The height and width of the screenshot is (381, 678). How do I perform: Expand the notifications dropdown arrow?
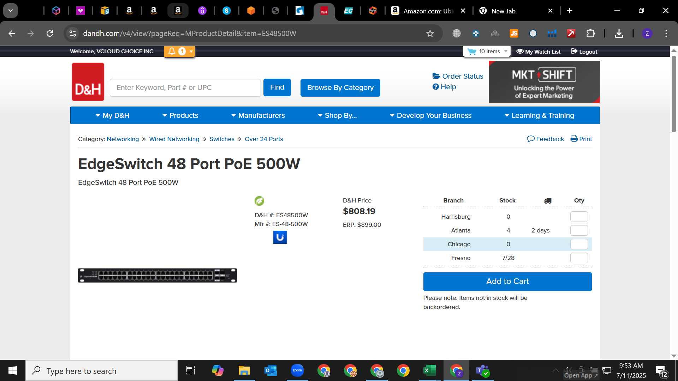pyautogui.click(x=191, y=52)
